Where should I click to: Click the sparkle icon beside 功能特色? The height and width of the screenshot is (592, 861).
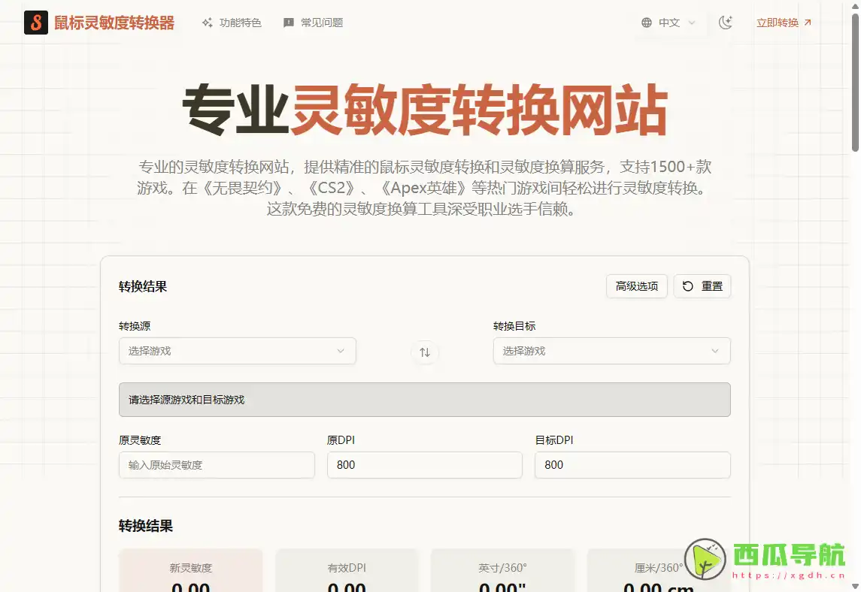coord(207,23)
